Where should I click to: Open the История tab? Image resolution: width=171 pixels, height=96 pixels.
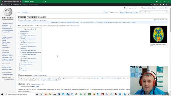(136, 12)
